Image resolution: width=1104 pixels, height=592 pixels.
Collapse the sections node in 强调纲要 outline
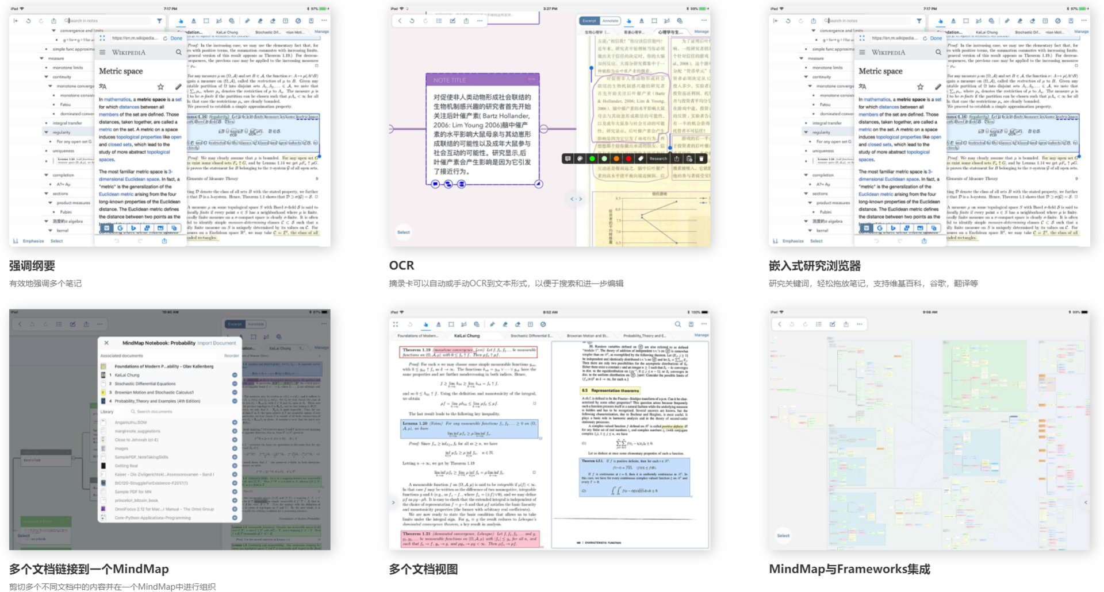pyautogui.click(x=47, y=194)
